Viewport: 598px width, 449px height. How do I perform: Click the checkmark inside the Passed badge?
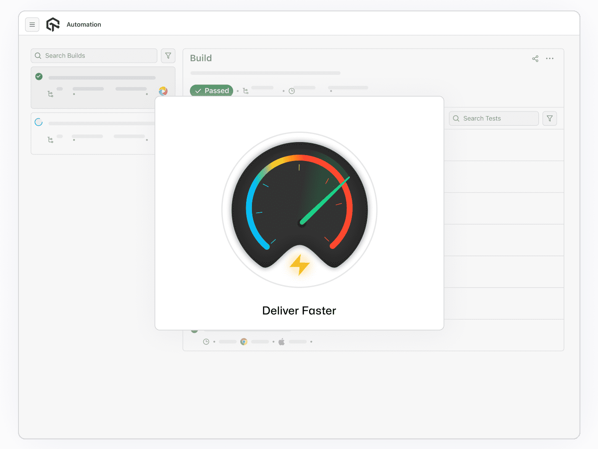point(198,91)
